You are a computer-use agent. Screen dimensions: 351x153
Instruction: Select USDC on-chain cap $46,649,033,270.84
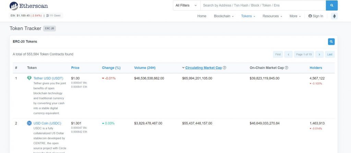click(265, 123)
